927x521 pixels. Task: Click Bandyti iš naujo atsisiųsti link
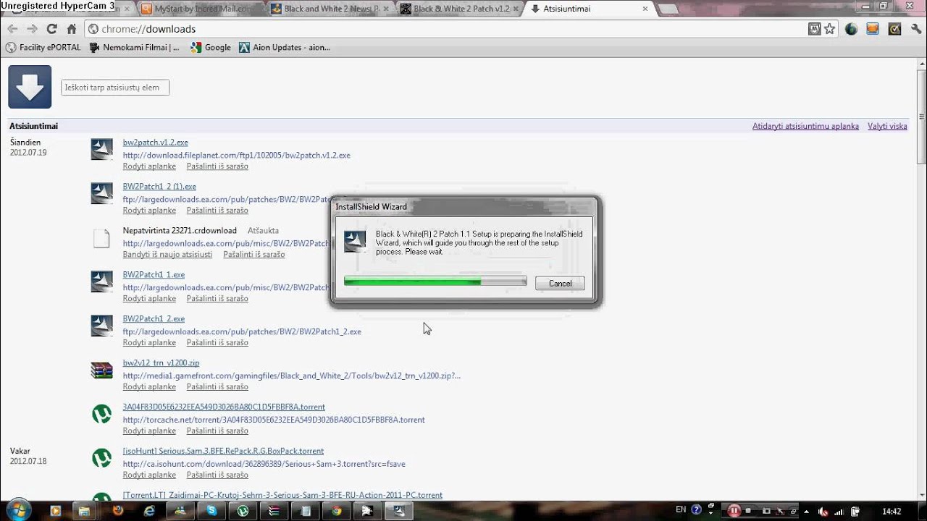[x=167, y=255]
